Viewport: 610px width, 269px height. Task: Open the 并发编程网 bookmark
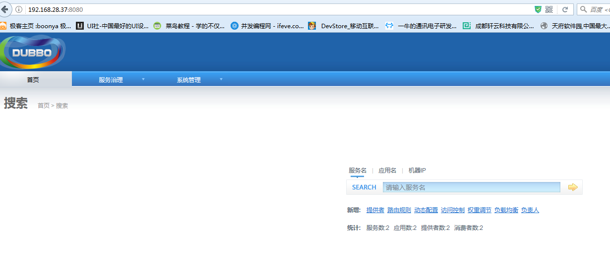(x=267, y=26)
